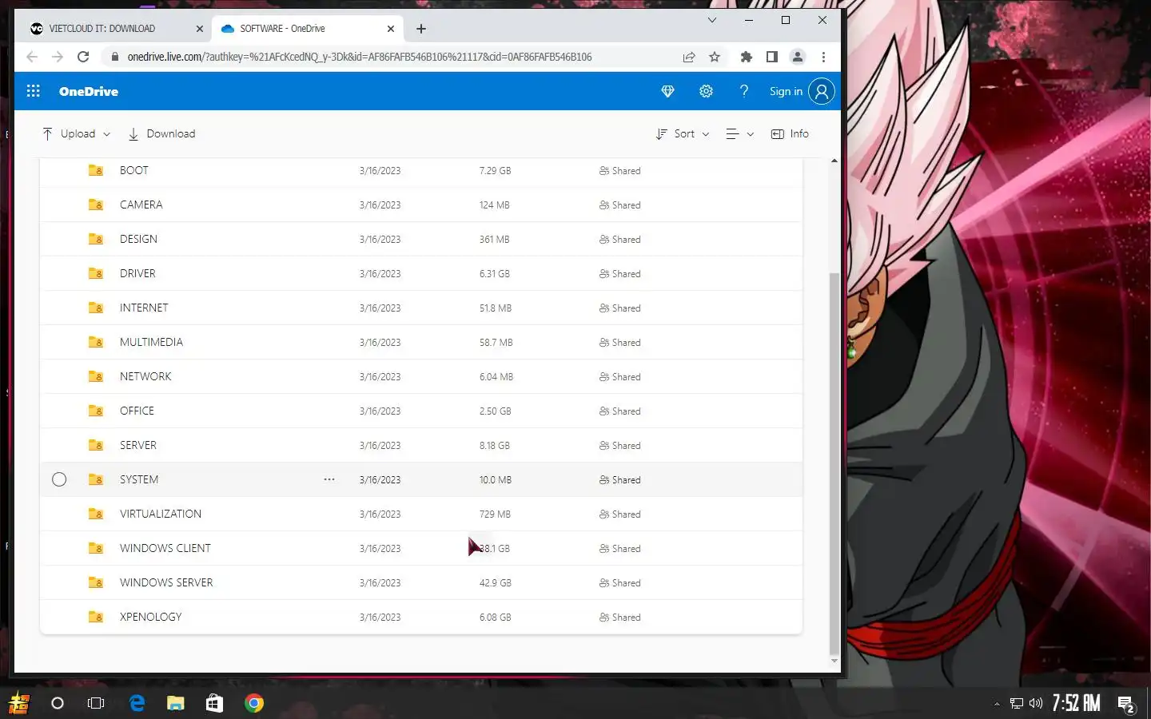Click the SERVER folder icon
The image size is (1151, 719).
96,445
